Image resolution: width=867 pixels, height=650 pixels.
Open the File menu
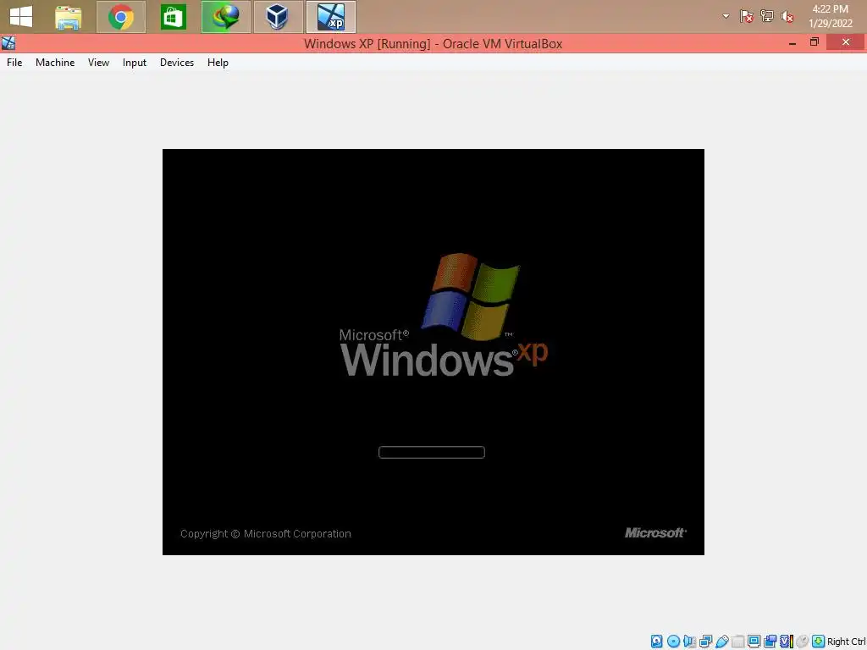(14, 63)
